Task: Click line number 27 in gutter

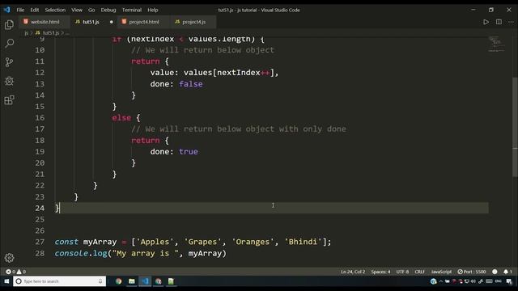Action: coord(40,242)
